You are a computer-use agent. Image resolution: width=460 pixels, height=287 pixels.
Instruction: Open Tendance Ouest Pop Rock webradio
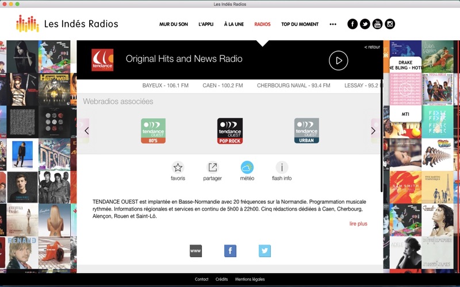tap(229, 131)
